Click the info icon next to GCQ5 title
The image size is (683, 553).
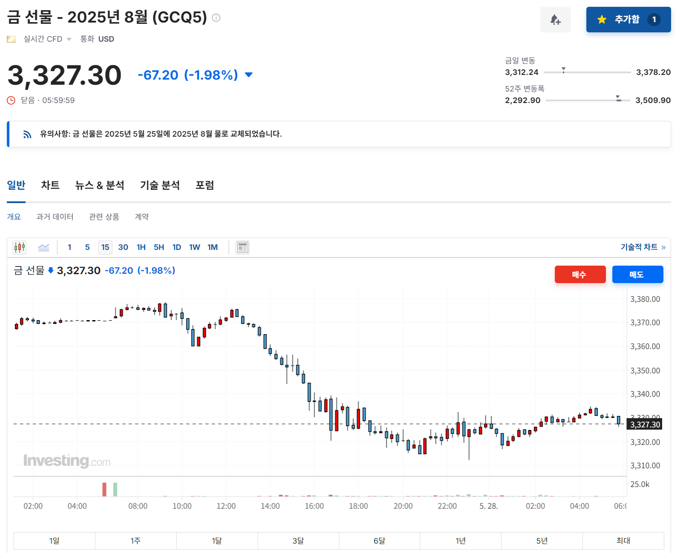216,18
